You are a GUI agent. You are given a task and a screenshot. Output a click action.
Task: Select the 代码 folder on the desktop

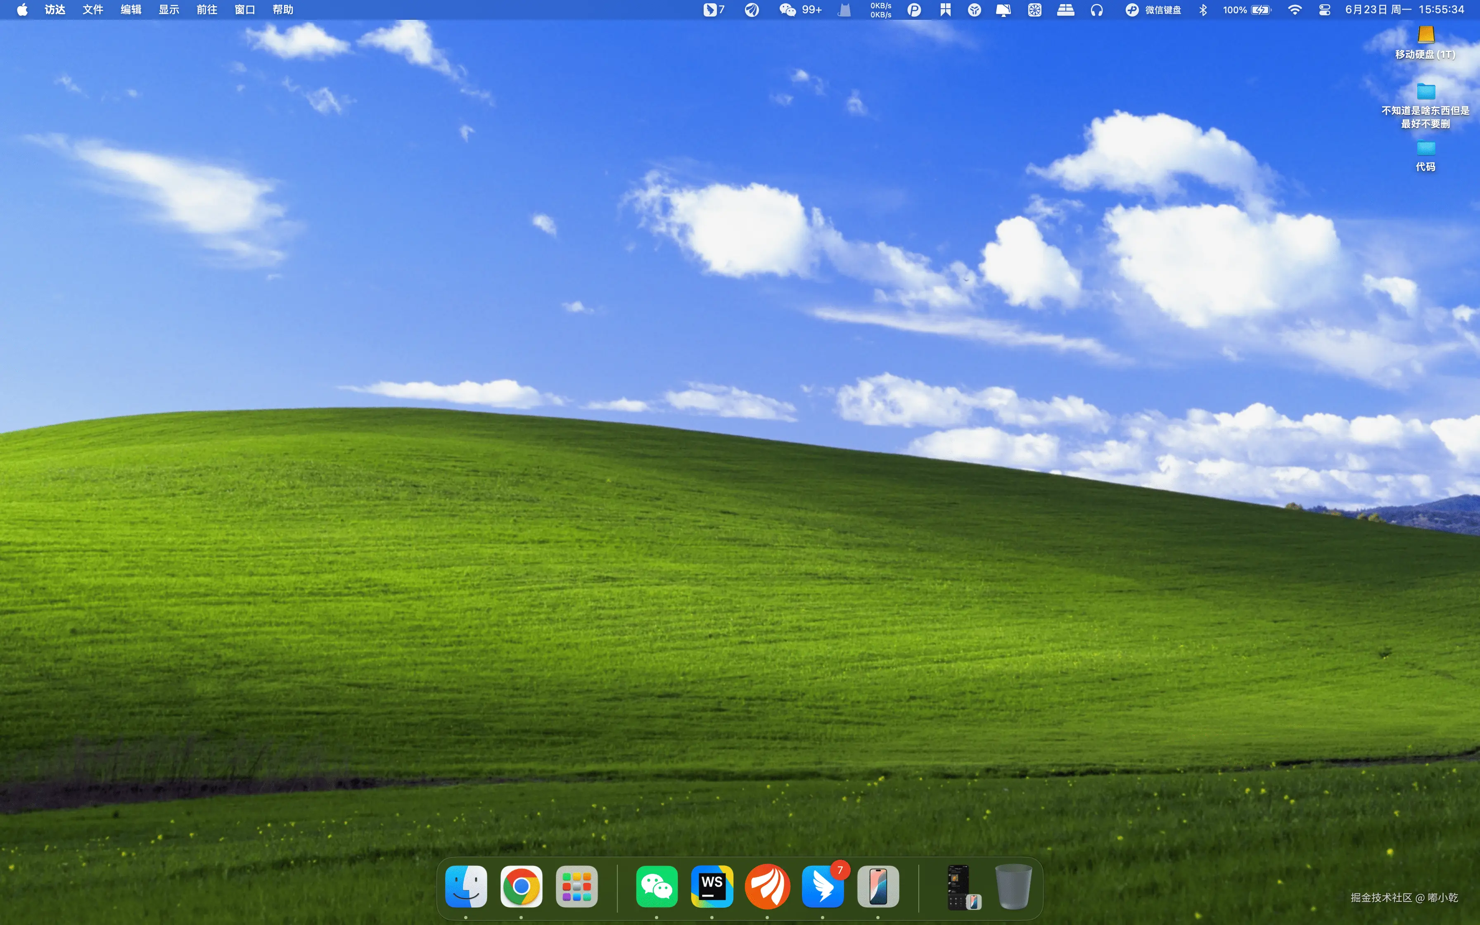coord(1425,149)
